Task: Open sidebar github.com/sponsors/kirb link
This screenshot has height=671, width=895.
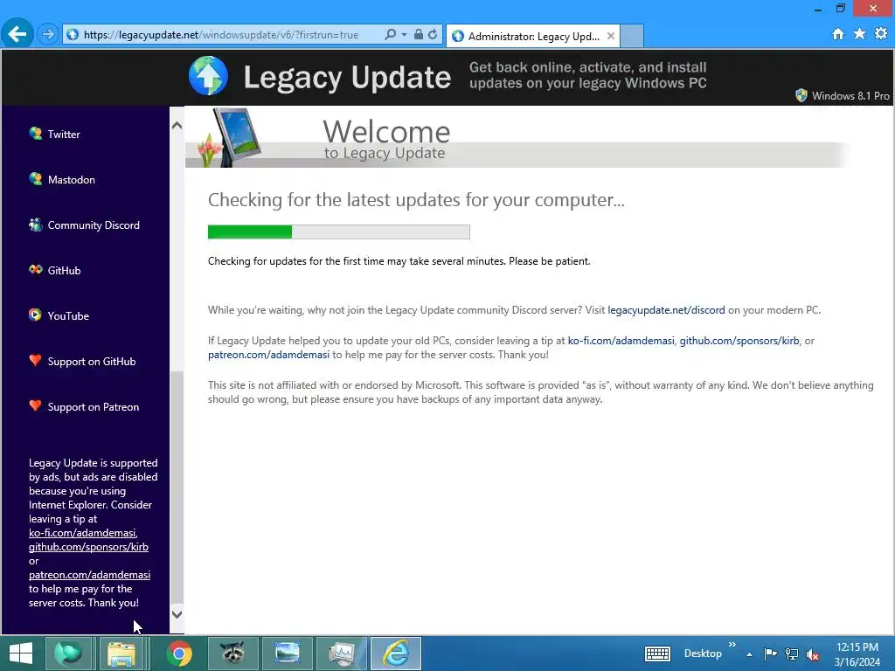Action: point(88,547)
